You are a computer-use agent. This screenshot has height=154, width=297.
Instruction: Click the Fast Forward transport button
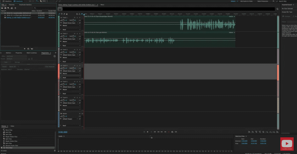coord(162,132)
